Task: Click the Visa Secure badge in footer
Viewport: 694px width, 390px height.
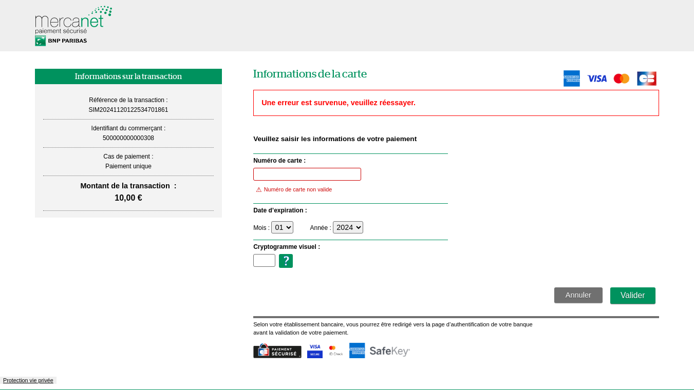Action: click(314, 351)
